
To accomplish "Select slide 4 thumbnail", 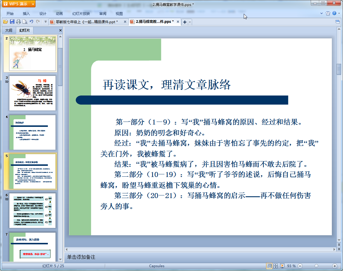I will coord(32,132).
